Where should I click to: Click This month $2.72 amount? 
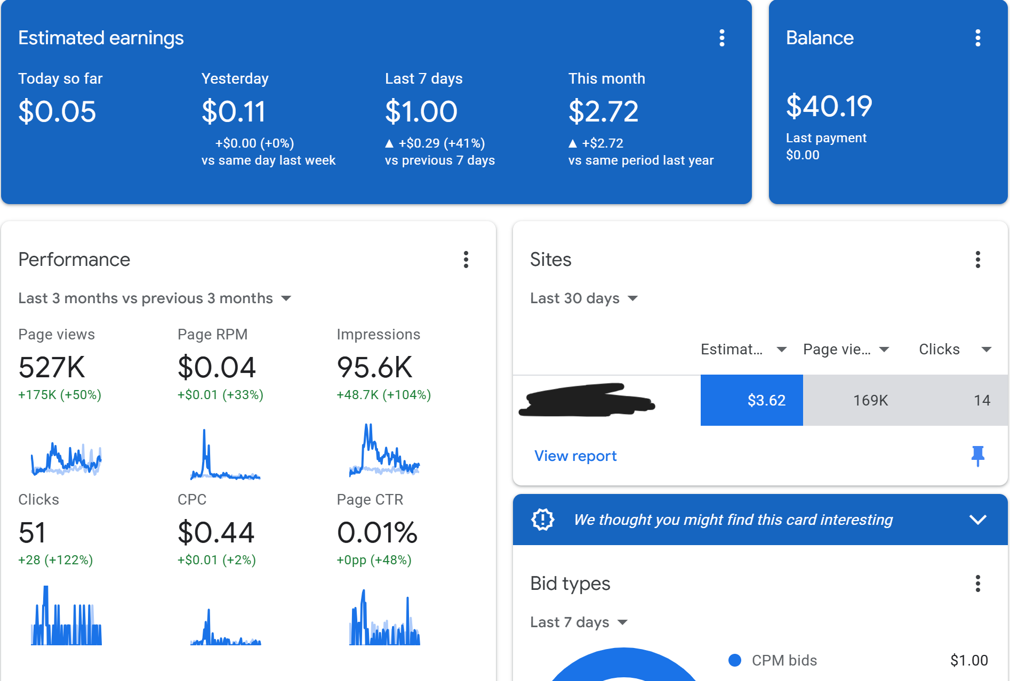coord(603,111)
